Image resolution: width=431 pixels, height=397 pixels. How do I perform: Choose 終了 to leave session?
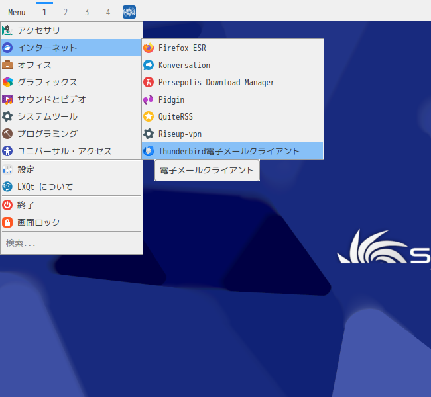pyautogui.click(x=72, y=205)
